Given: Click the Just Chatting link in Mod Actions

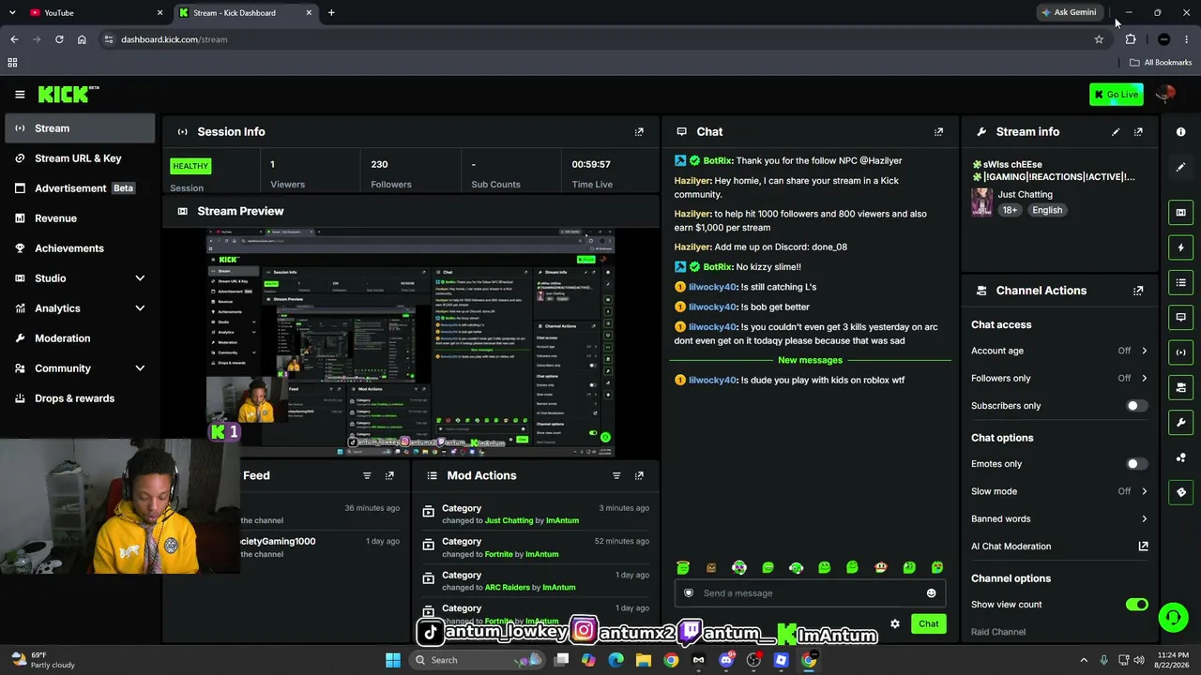Looking at the screenshot, I should tap(509, 520).
